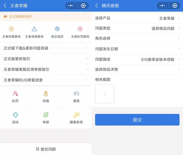183x155 pixels.
Task: Select the 充值 money bag icon
Action: pyautogui.click(x=46, y=93)
